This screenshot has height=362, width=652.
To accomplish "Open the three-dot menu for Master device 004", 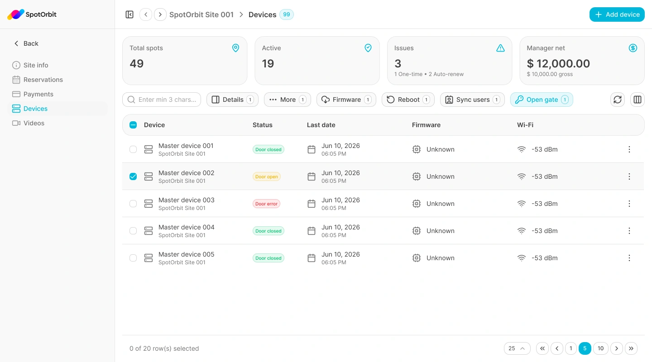I will (x=629, y=231).
